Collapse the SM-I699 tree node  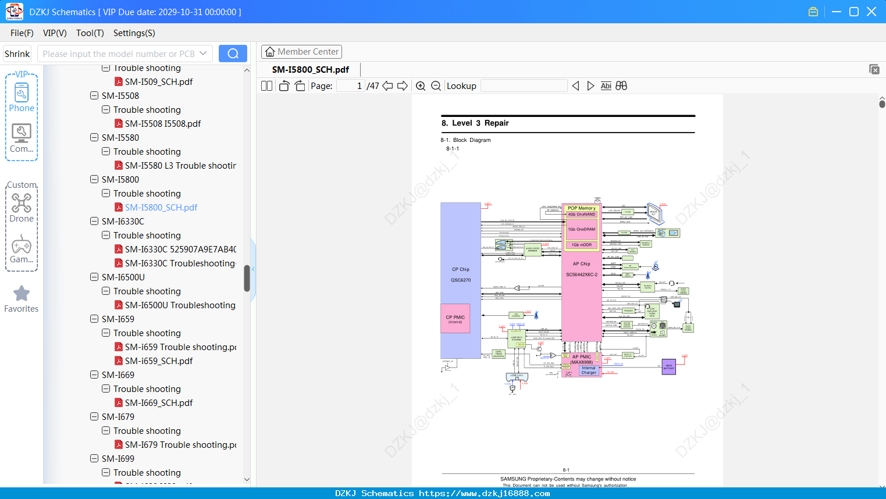94,458
